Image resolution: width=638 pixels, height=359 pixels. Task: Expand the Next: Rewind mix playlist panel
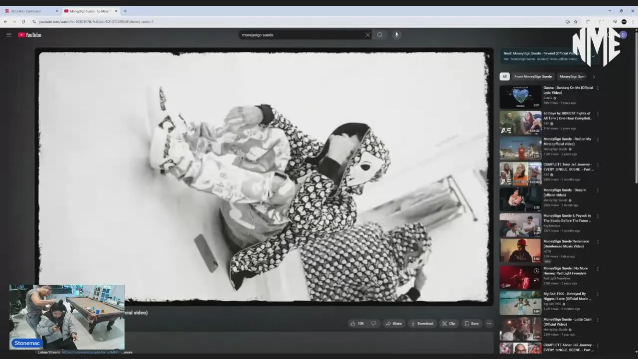pyautogui.click(x=593, y=56)
